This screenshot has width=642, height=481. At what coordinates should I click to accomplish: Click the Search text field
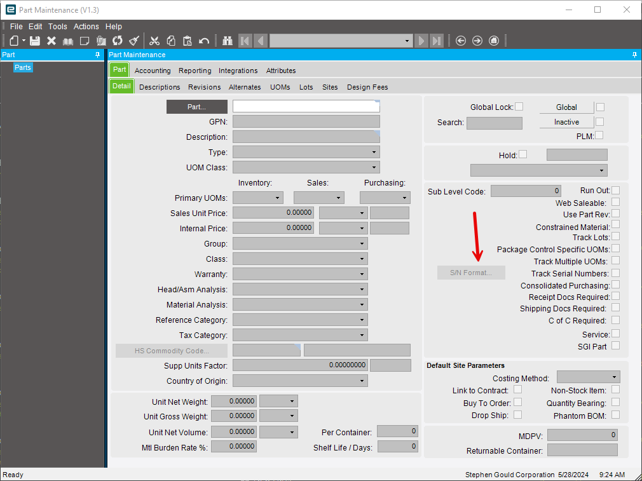(494, 123)
